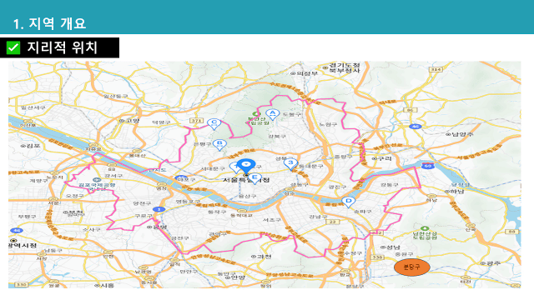Click the green checkmark icon beside 지리적 위치

(13, 47)
